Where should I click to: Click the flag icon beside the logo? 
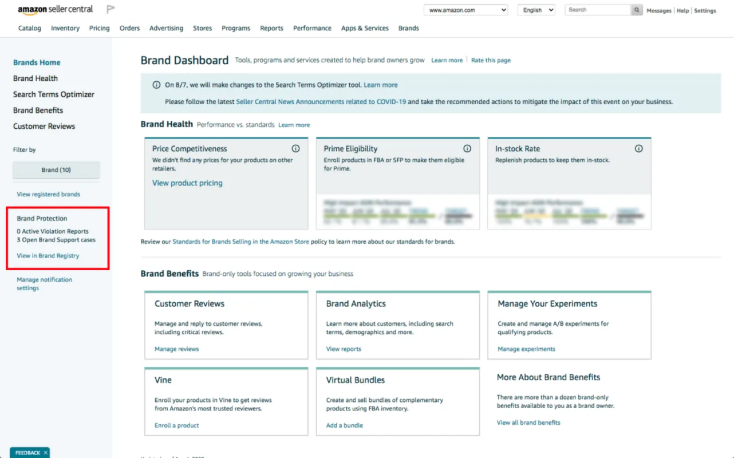click(x=111, y=9)
